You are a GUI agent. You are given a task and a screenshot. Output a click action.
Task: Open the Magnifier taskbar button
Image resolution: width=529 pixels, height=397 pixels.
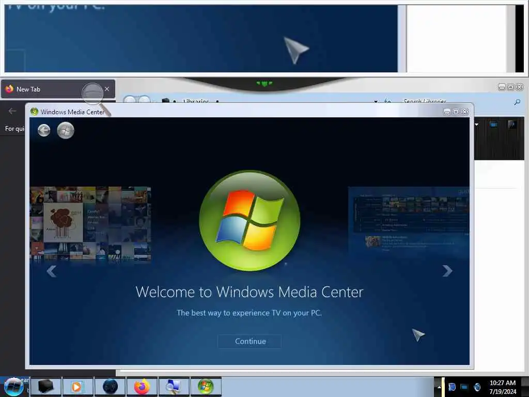coord(174,387)
